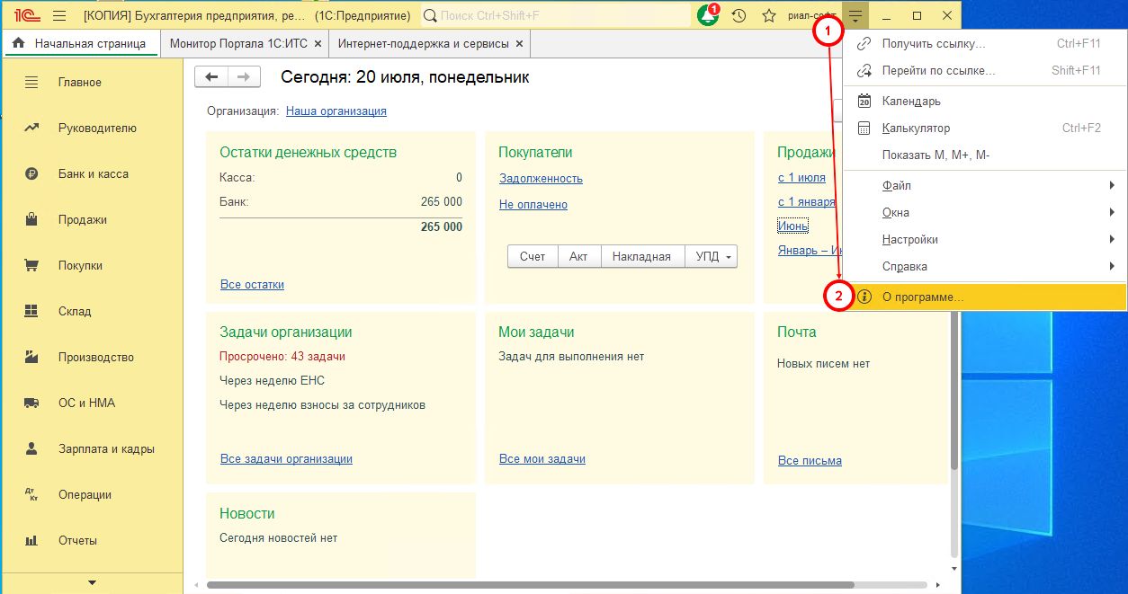Open the history clock icon

click(x=739, y=16)
